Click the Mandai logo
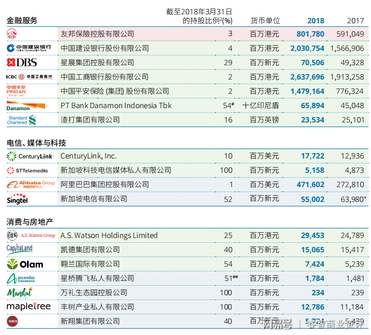The width and height of the screenshot is (371, 335). pos(20,293)
